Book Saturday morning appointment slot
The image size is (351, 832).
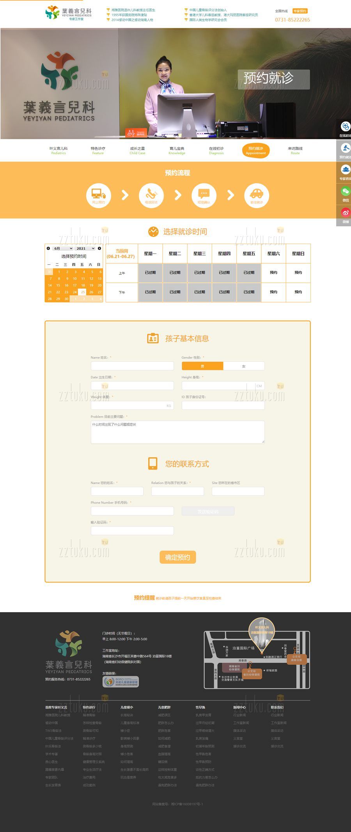coord(273,273)
